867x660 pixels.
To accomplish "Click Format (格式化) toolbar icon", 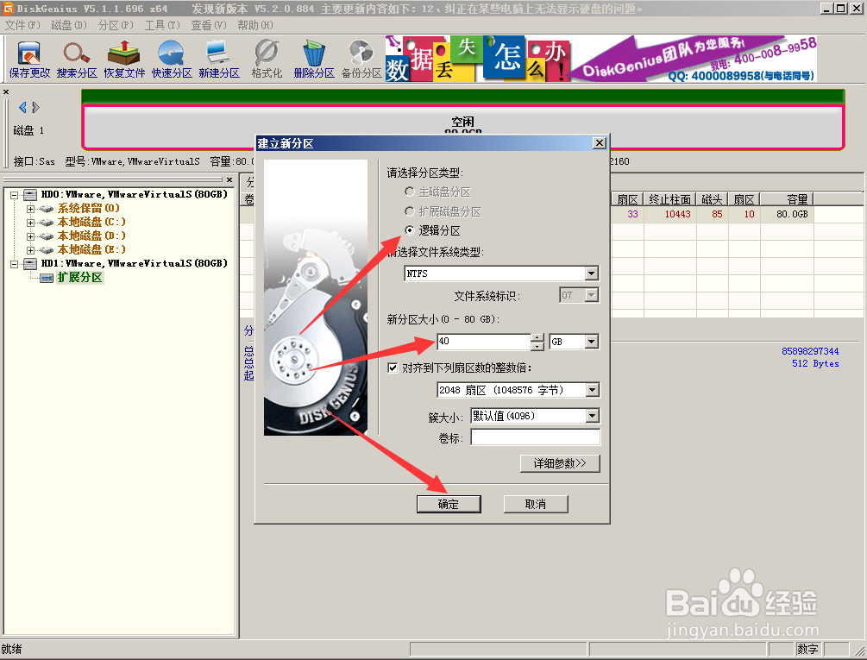I will (267, 60).
